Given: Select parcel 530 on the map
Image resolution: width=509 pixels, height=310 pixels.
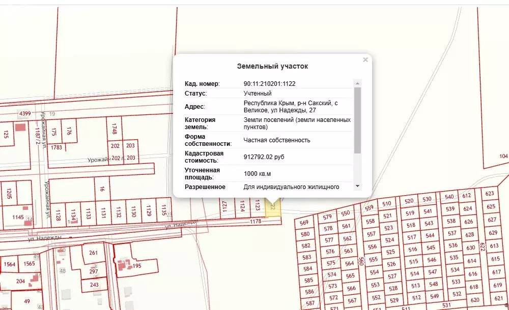Looking at the screenshot, I should pyautogui.click(x=427, y=199).
